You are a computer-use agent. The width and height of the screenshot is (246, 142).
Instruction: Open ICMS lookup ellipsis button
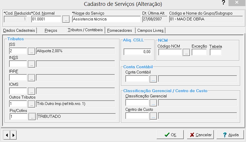coord(31,91)
